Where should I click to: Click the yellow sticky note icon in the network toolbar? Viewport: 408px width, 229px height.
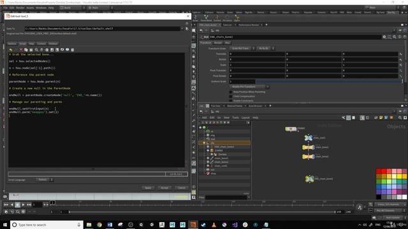pyautogui.click(x=381, y=118)
